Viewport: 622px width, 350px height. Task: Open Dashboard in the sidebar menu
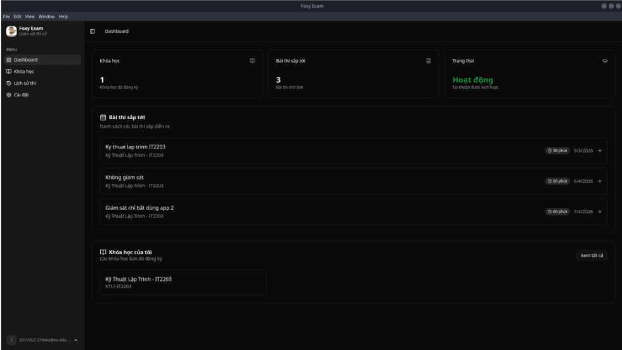point(42,60)
